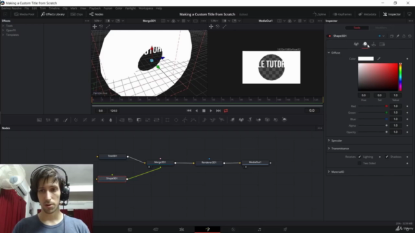The height and width of the screenshot is (233, 415).
Task: Add an Image Plane 3D node
Action: click(x=232, y=120)
